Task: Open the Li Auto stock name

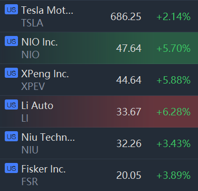Action: pos(37,105)
